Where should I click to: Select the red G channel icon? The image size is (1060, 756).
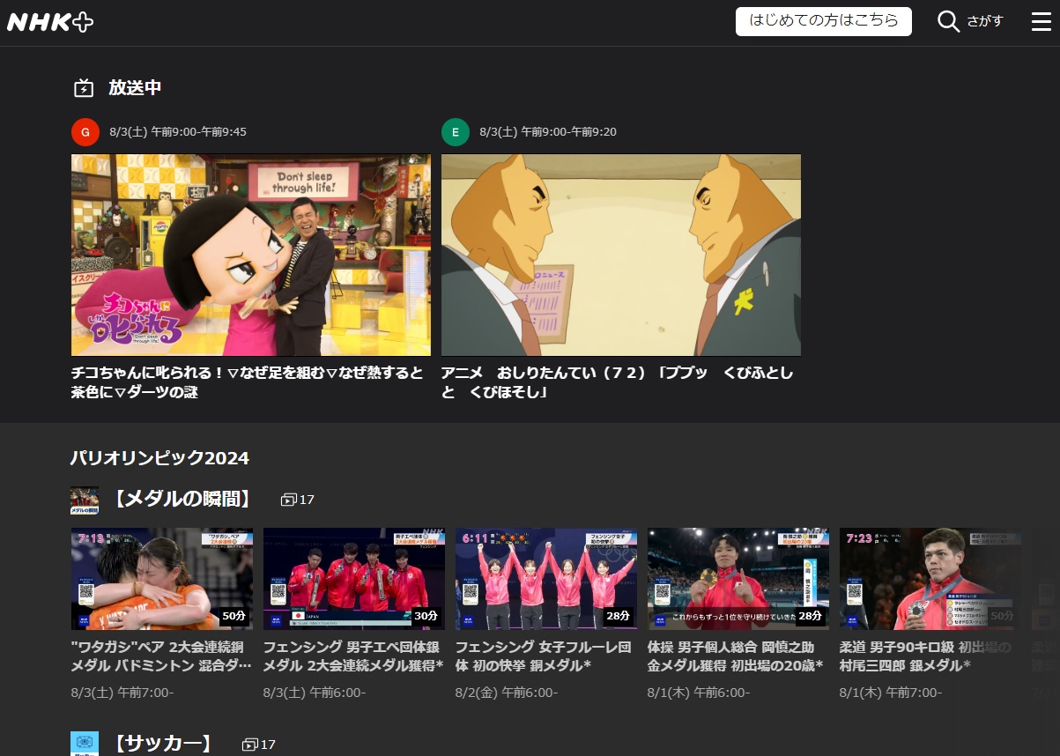pyautogui.click(x=85, y=132)
